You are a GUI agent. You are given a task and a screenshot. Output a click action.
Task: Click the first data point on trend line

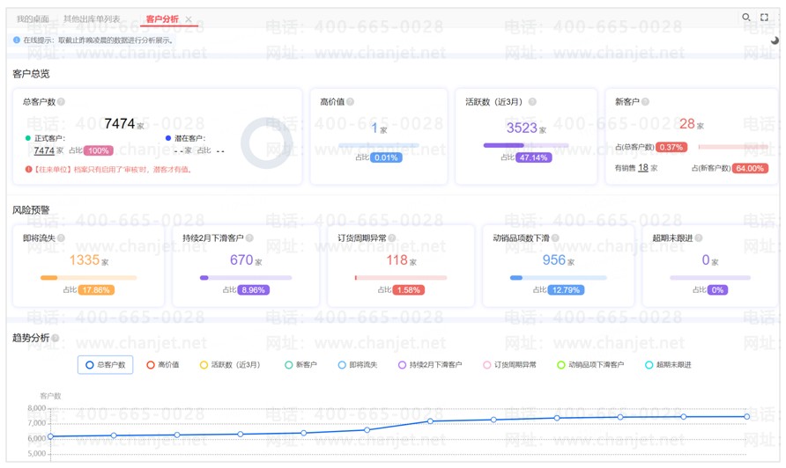pos(50,436)
